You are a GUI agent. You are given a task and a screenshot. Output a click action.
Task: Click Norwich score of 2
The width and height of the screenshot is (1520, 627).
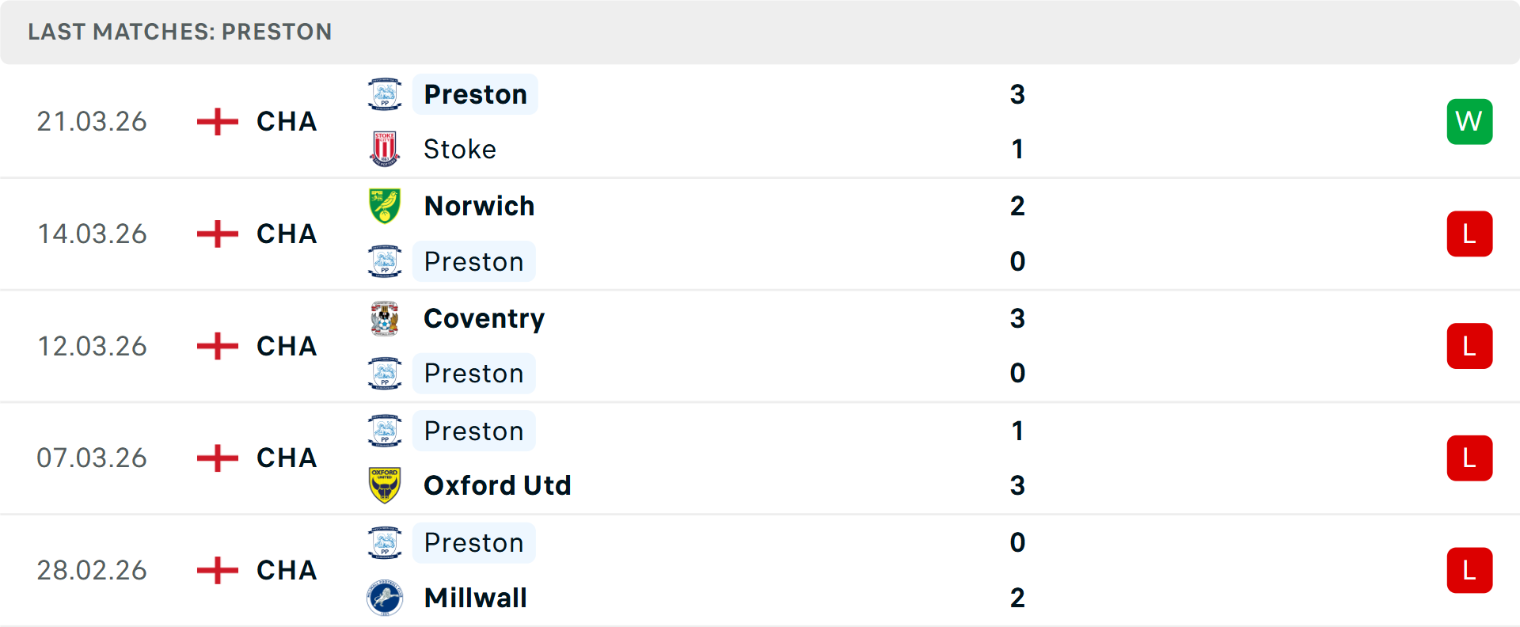click(1017, 206)
